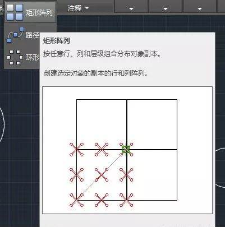225x227 pixels.
Task: Select the 矩形阵列 rectangular array icon
Action: click(x=15, y=12)
